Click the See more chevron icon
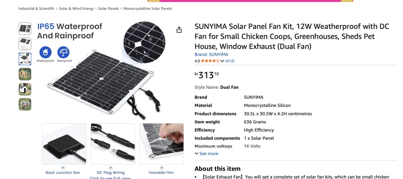Screen dimensions: 403x179 196,154
